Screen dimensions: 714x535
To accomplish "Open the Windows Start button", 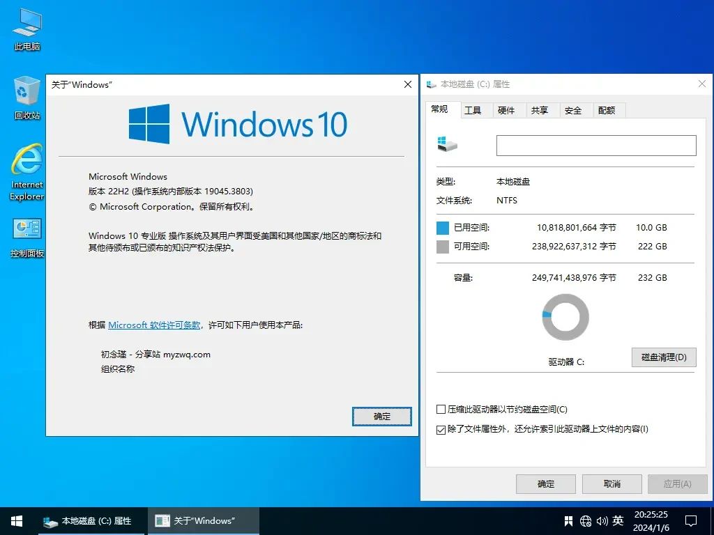I will [x=17, y=521].
